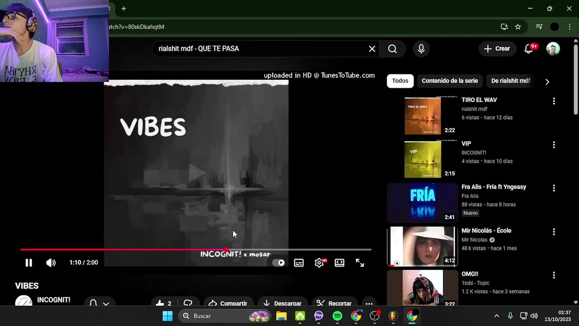Click the Compartir share button
The height and width of the screenshot is (326, 579).
pos(228,303)
